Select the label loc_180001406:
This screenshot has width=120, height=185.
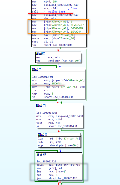[47, 113]
